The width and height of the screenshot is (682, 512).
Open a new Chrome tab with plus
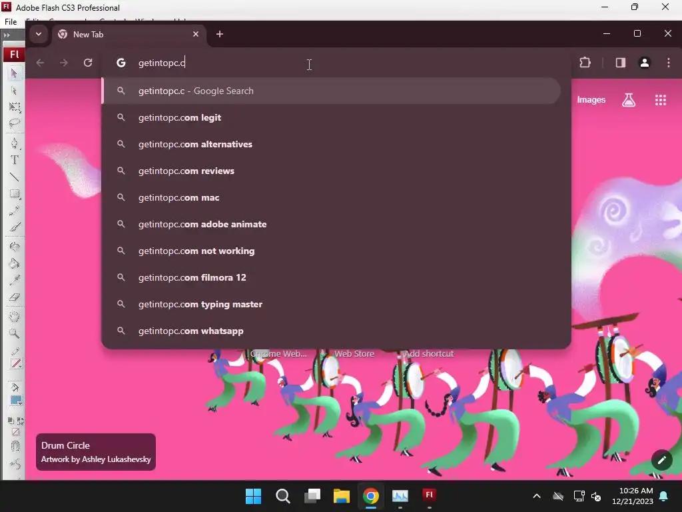[x=220, y=34]
